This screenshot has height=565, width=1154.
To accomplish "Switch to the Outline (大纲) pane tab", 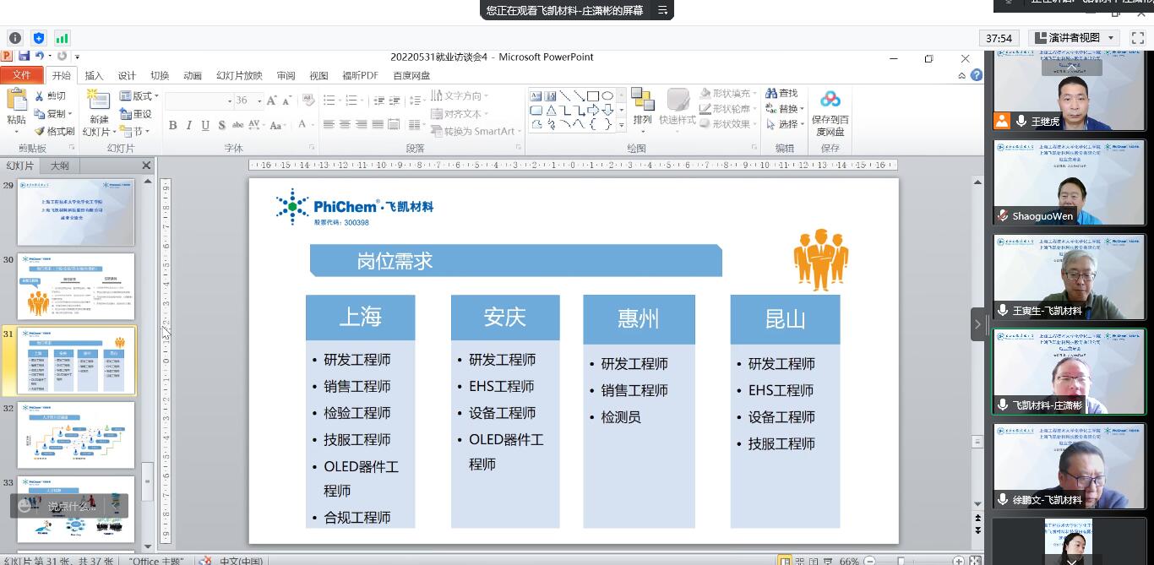I will coord(59,166).
